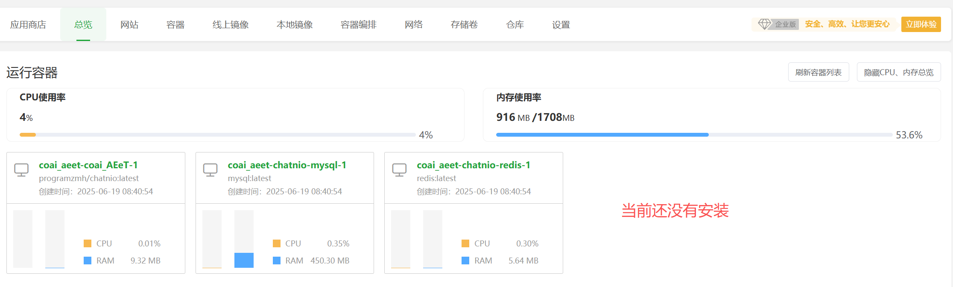Click 隐藏CPU、内存总览 button
The height and width of the screenshot is (287, 953).
point(899,72)
